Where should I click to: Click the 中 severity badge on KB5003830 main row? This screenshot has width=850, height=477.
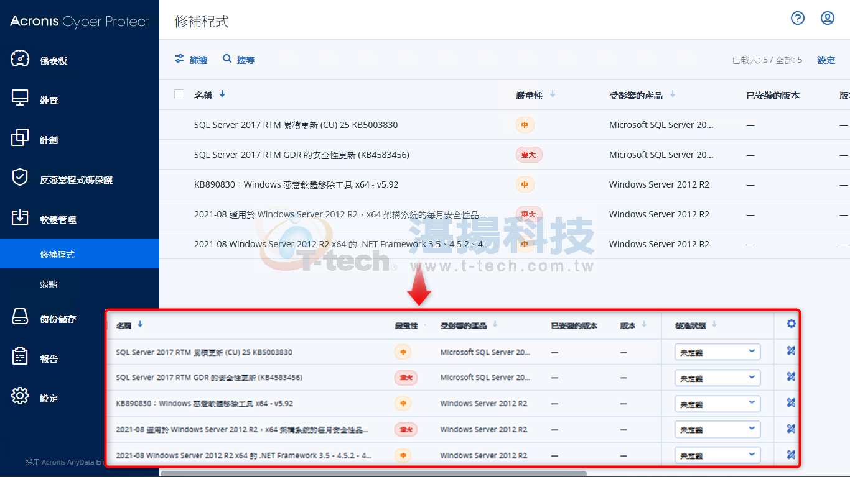(x=525, y=125)
